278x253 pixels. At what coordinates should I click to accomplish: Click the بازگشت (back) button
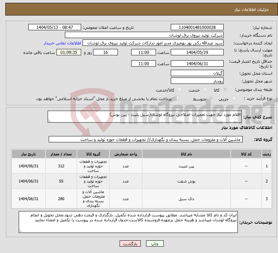130,243
